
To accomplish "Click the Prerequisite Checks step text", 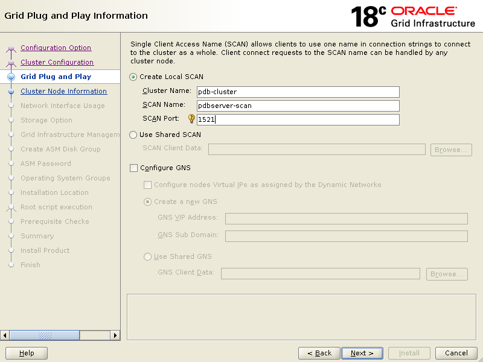I will coord(55,221).
